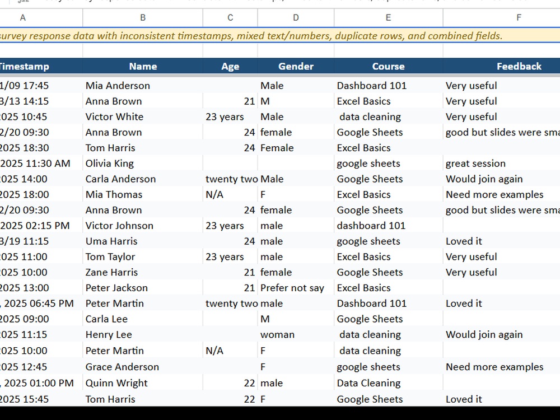The width and height of the screenshot is (560, 420).
Task: Click the woman gender cell
Action: pyautogui.click(x=296, y=334)
